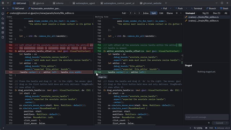Expand the Commit options chevron
The width and height of the screenshot is (231, 130).
tap(227, 123)
